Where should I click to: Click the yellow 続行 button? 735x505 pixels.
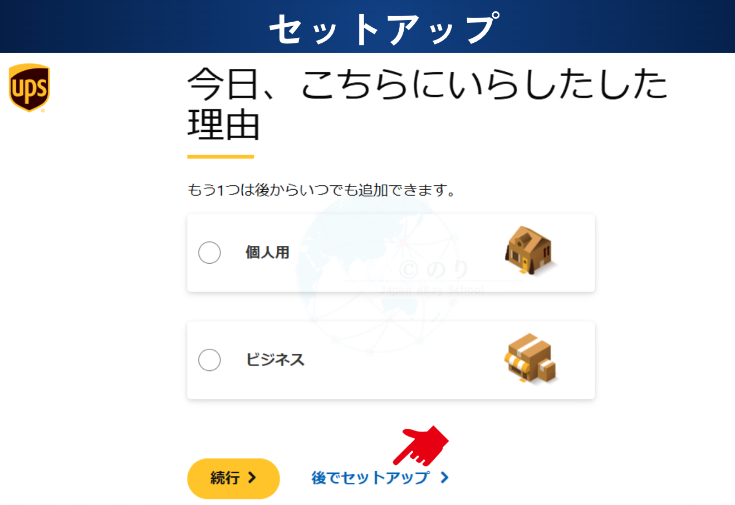(233, 478)
